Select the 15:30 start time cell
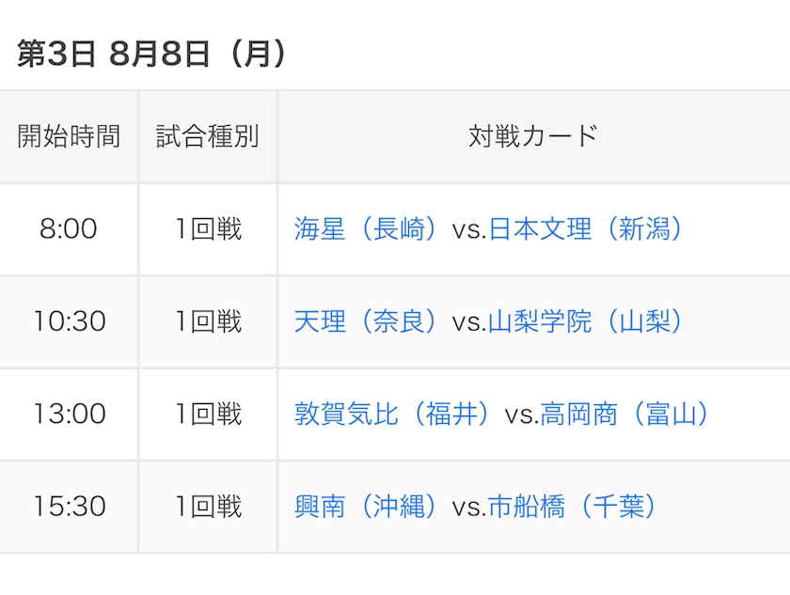This screenshot has width=790, height=595. point(69,507)
